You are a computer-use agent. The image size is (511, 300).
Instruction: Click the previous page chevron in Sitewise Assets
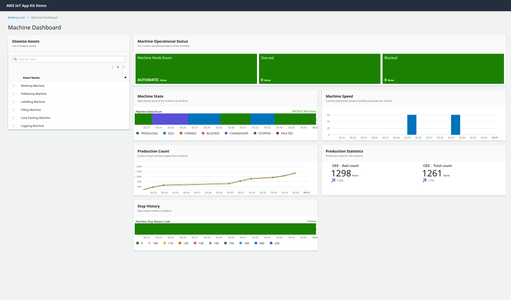112,67
